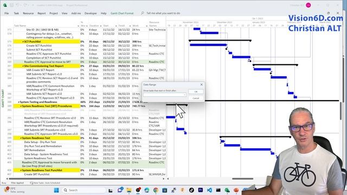Image resolution: width=347 pixels, height=195 pixels.
Task: Collapse System Readiness Test (SRT) Procedures group
Action: pyautogui.click(x=21, y=106)
